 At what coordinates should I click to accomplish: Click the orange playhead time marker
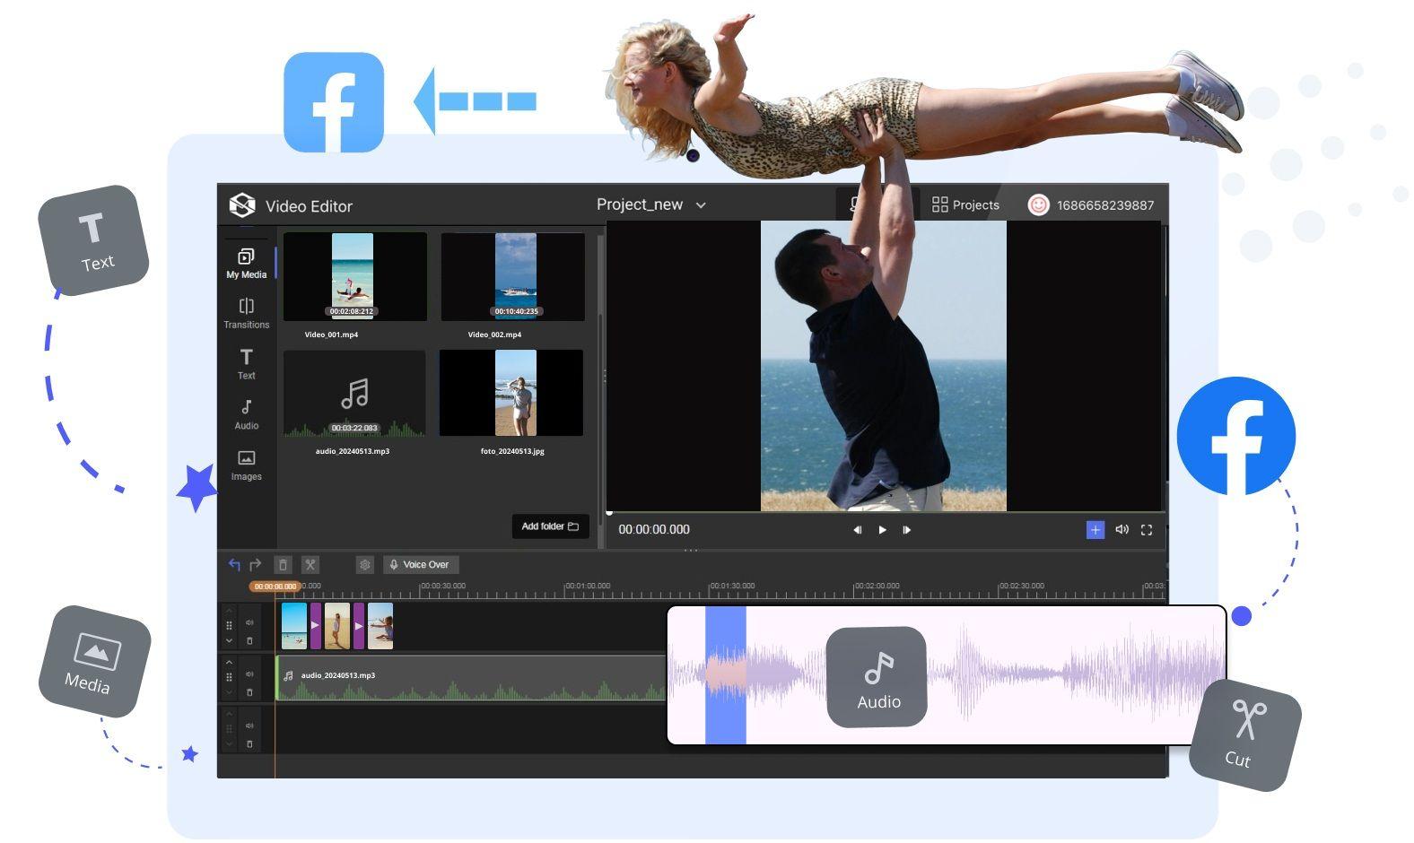click(x=275, y=587)
